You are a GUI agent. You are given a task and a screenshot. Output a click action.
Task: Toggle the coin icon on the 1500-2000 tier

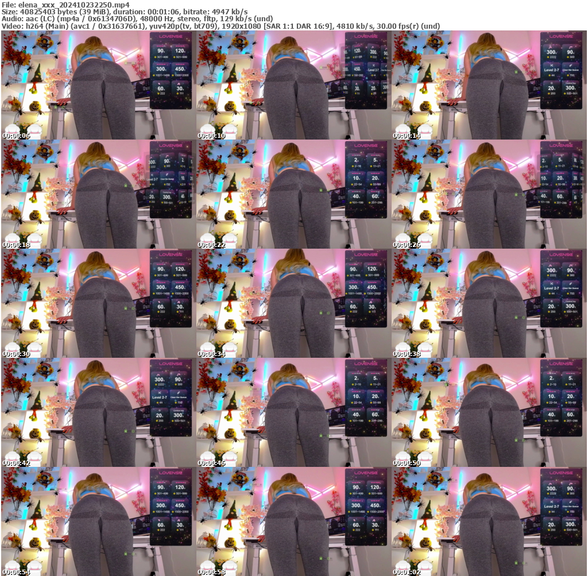tap(173, 75)
